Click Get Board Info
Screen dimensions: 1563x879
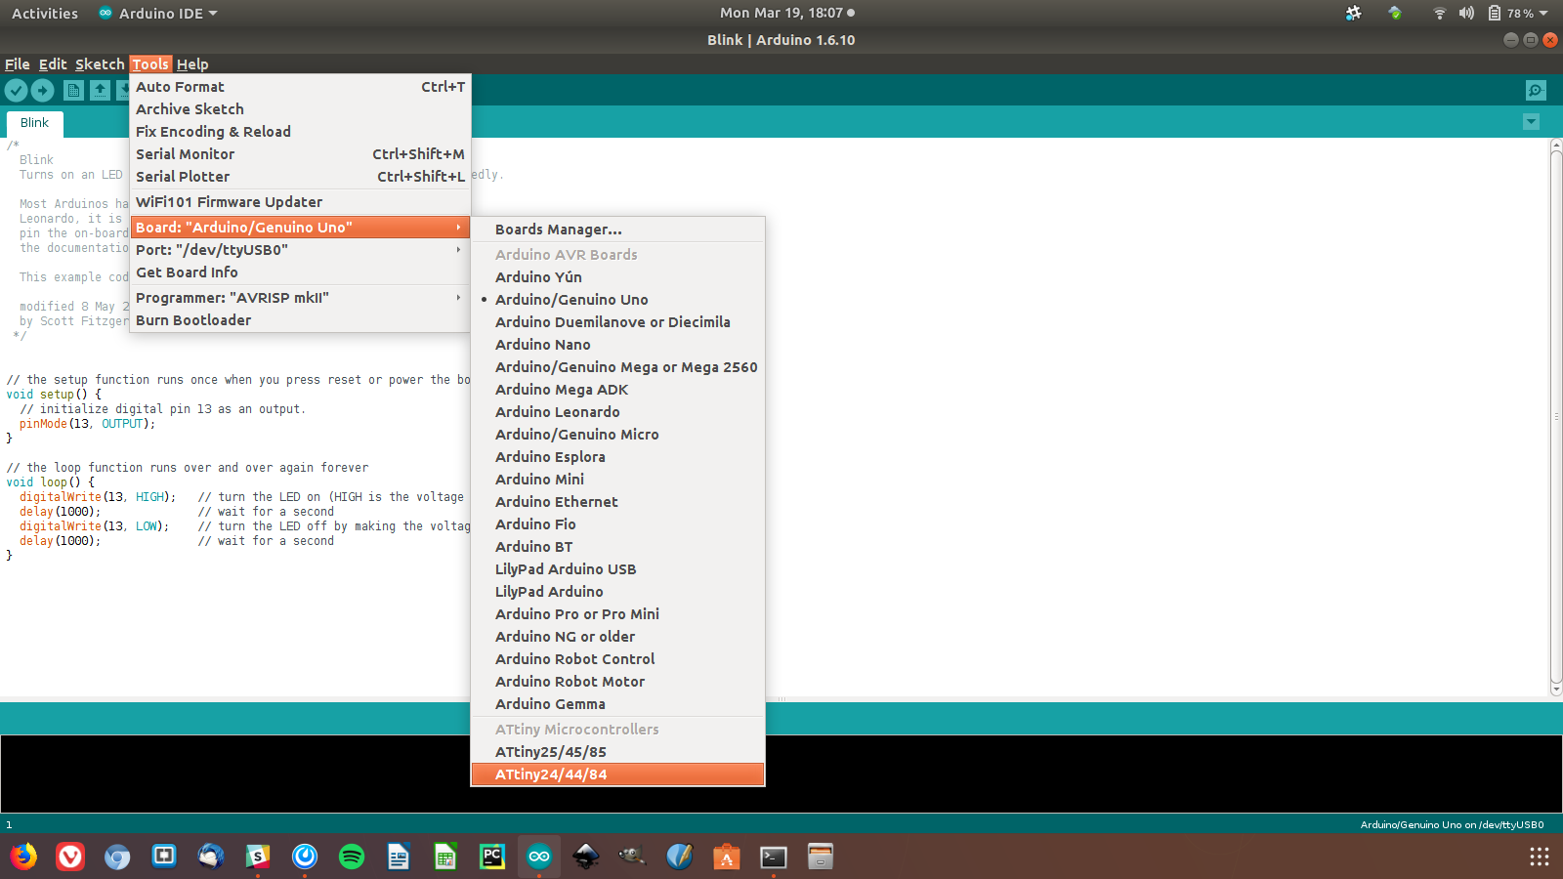[300, 272]
